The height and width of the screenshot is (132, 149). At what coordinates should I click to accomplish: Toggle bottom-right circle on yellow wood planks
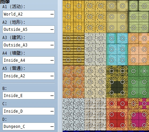[79, 27]
